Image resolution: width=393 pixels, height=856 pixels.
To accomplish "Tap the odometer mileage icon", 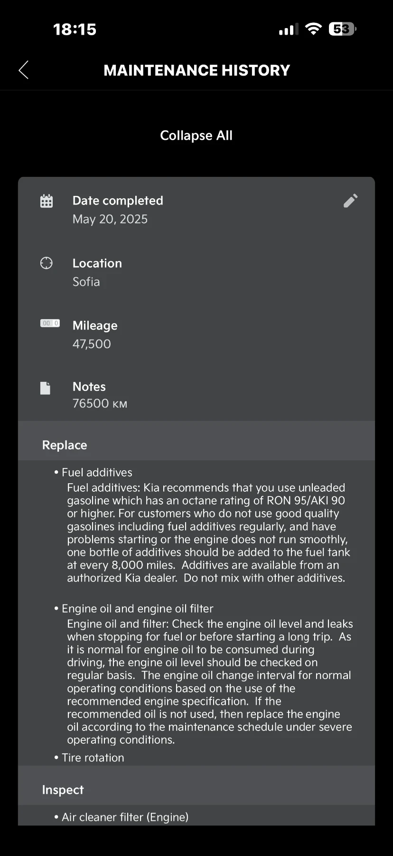I will pyautogui.click(x=50, y=323).
